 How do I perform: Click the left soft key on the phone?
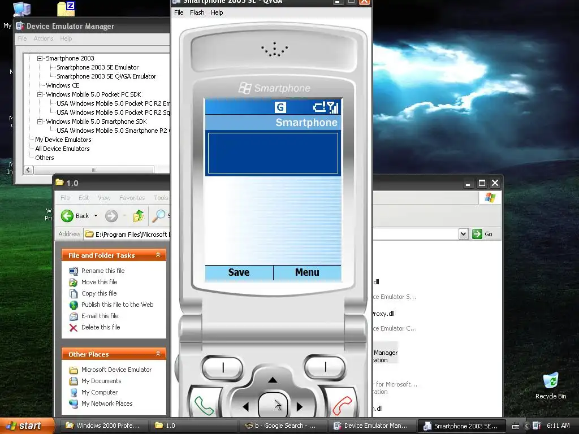click(223, 367)
